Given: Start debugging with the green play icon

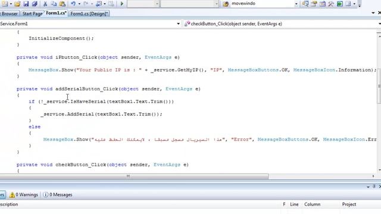Looking at the screenshot, I should 122,4.
